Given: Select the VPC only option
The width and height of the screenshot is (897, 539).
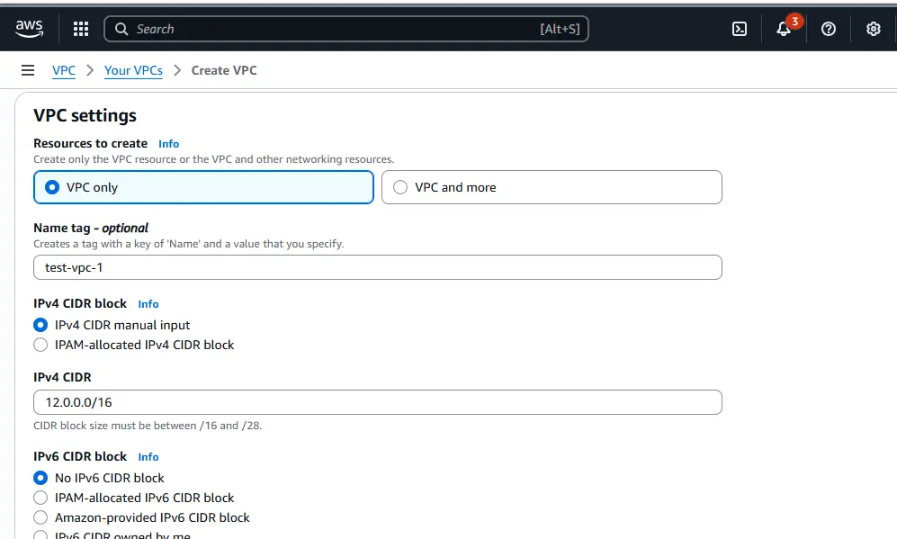Looking at the screenshot, I should tap(203, 187).
